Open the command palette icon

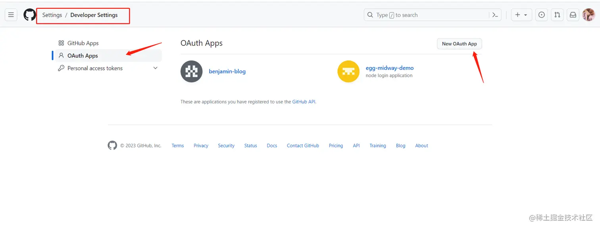pos(495,15)
